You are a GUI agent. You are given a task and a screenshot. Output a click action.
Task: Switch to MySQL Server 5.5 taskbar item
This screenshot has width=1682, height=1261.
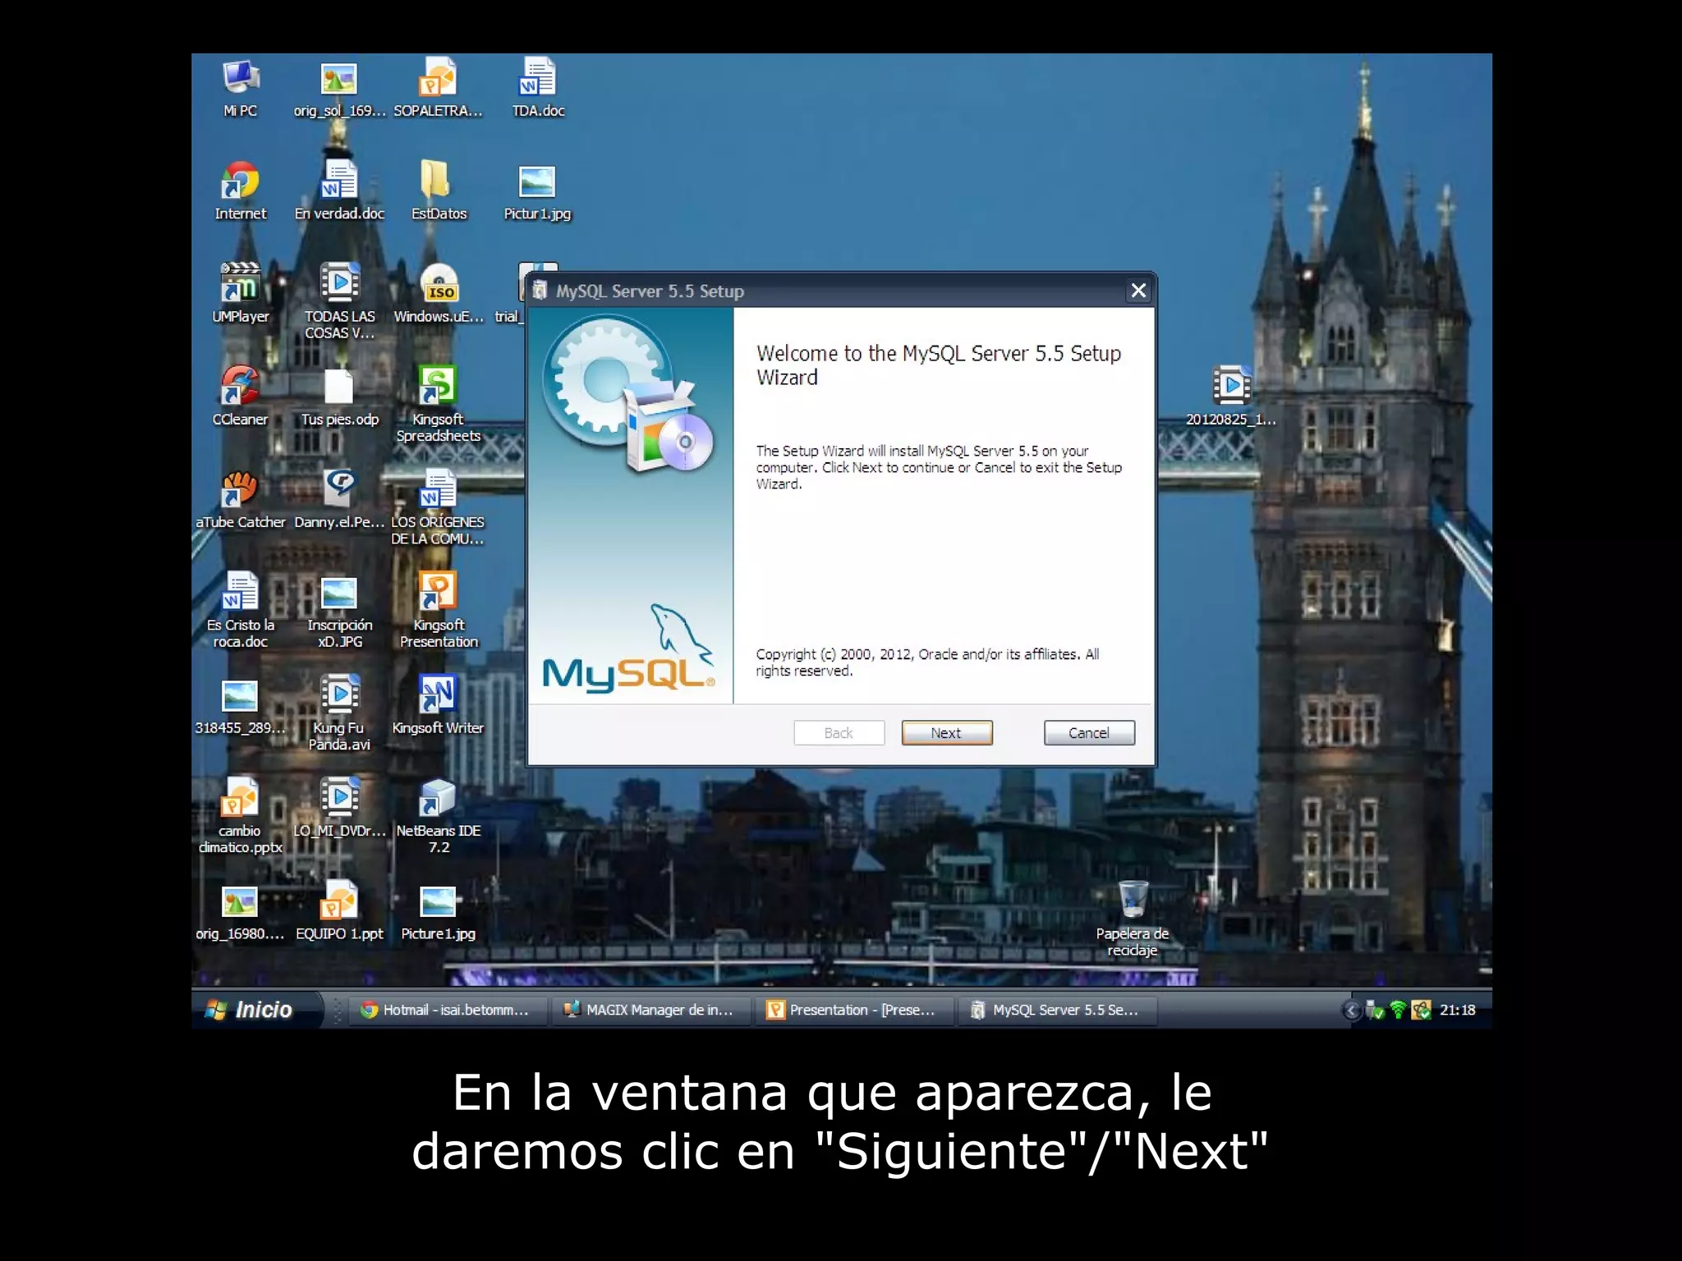(x=1056, y=1010)
